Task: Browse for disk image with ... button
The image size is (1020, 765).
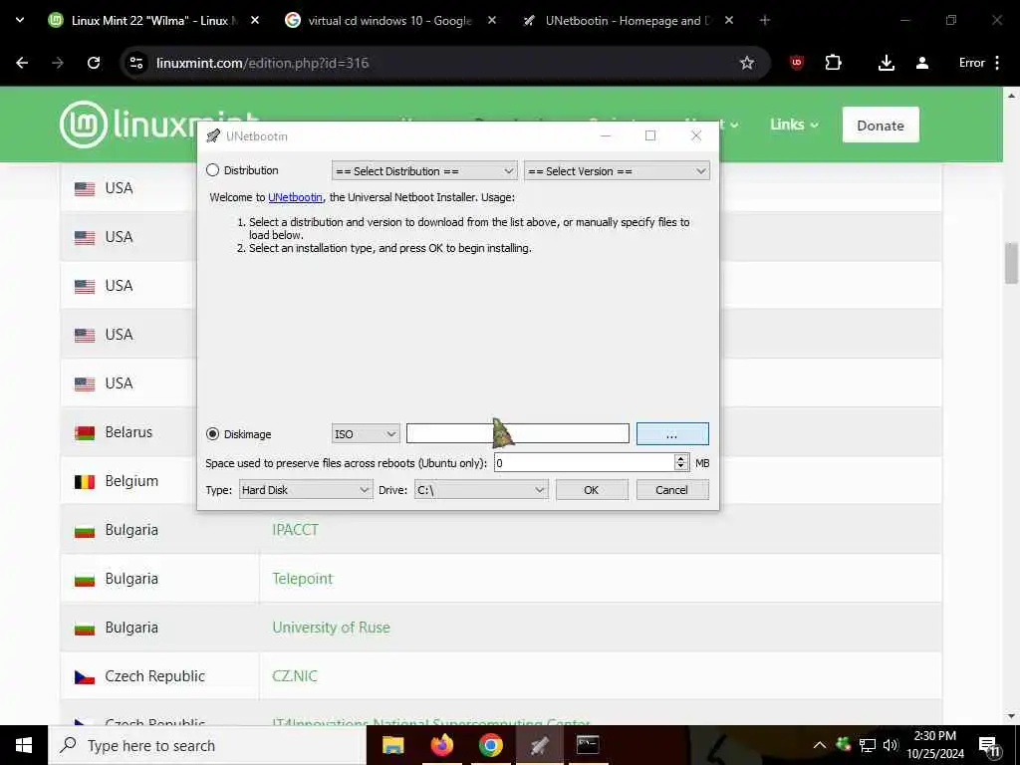Action: coord(672,434)
